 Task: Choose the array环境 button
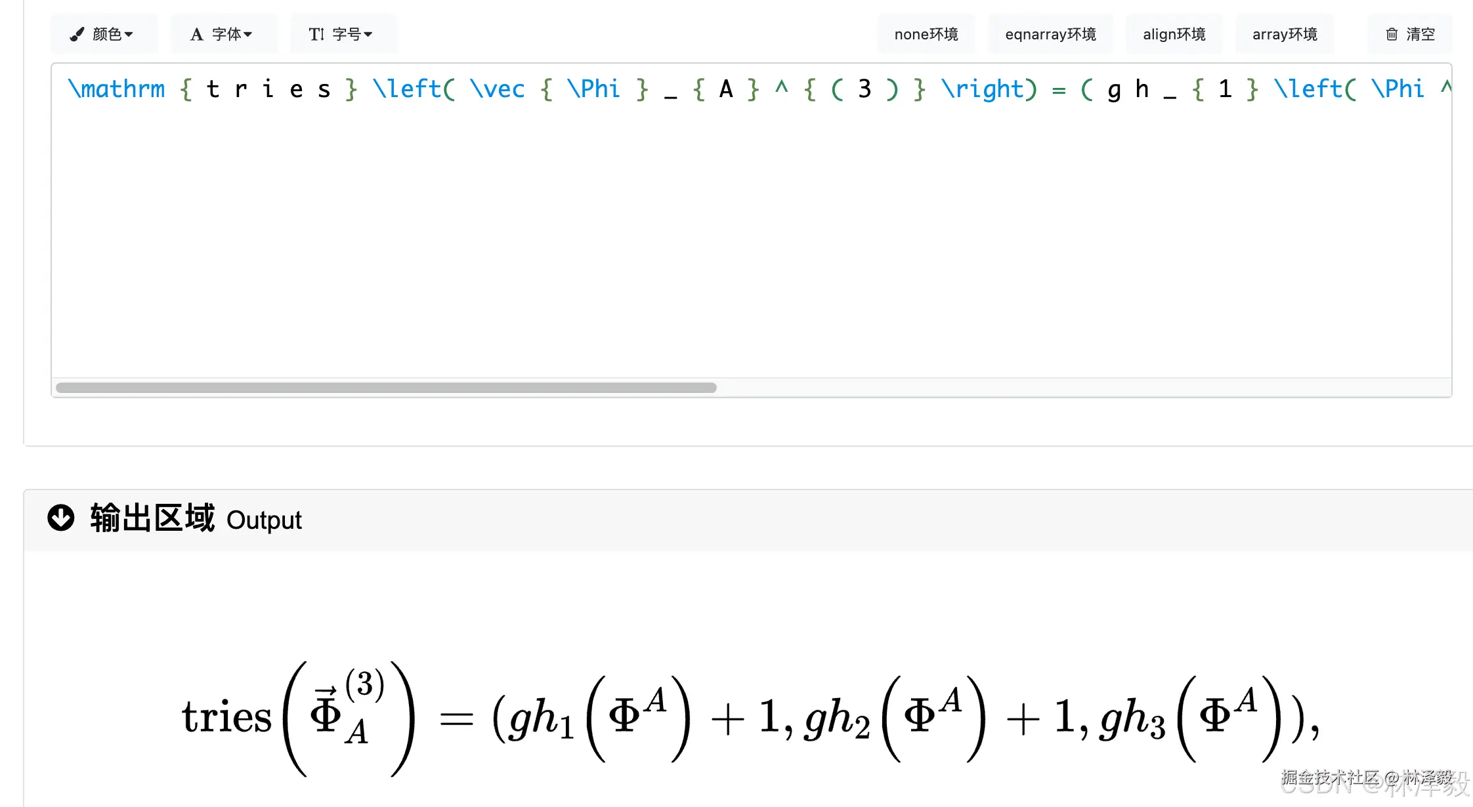point(1285,34)
